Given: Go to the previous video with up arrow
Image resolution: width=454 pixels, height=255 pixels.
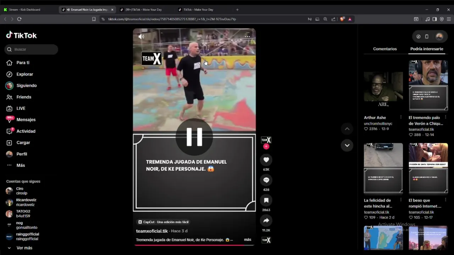Looking at the screenshot, I should pos(347,129).
